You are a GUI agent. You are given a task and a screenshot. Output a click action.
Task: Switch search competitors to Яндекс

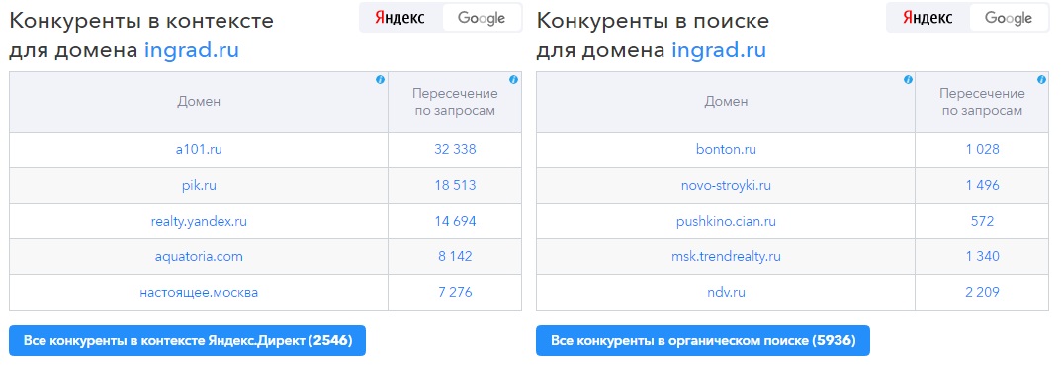pos(928,18)
